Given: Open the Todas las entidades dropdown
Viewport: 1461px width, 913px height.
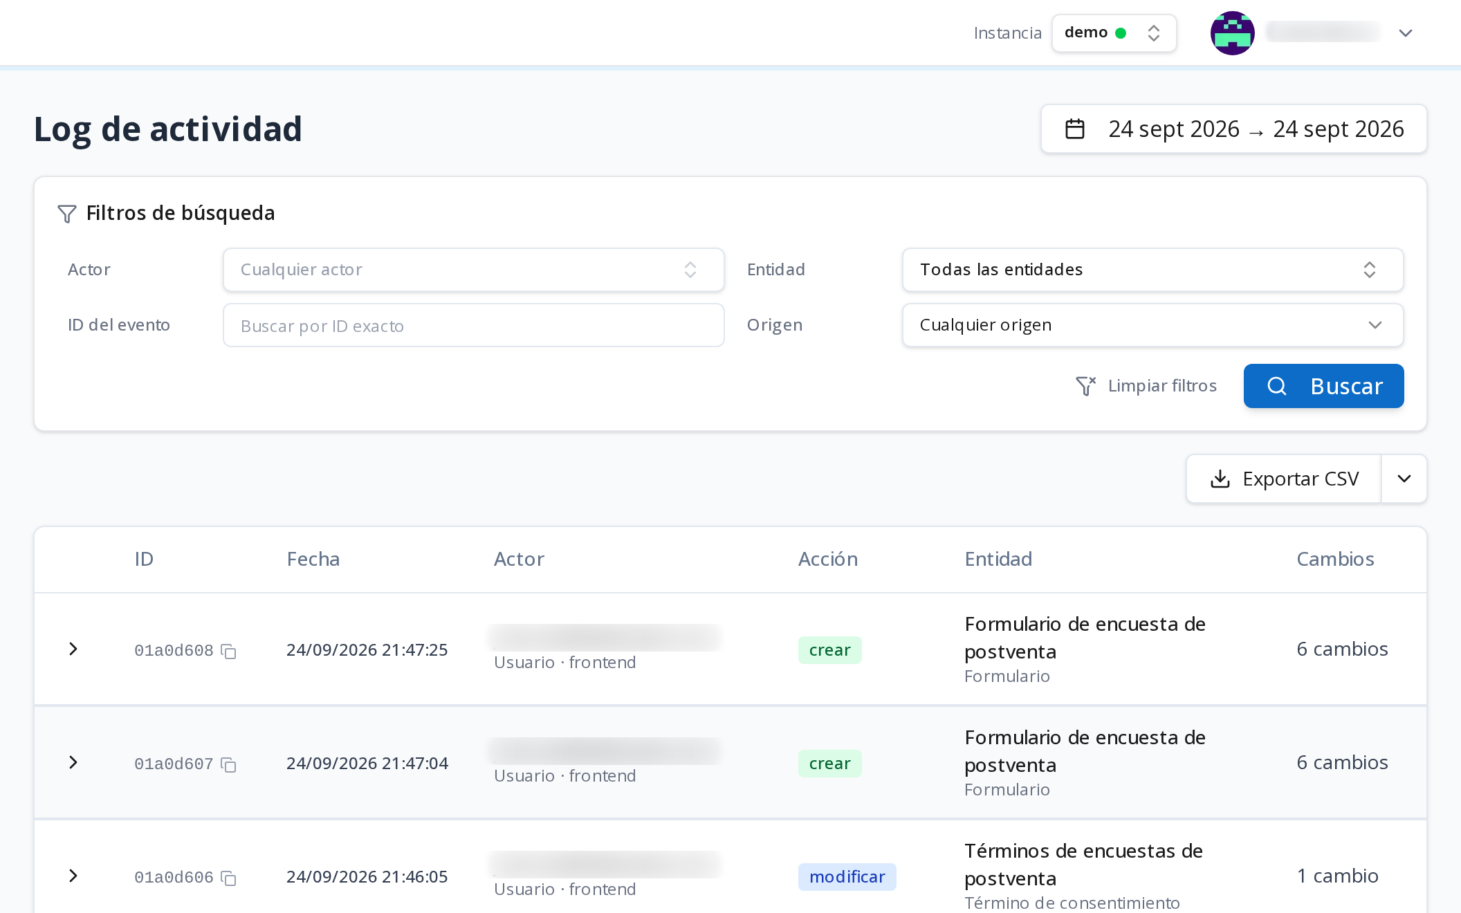Looking at the screenshot, I should [x=1152, y=270].
